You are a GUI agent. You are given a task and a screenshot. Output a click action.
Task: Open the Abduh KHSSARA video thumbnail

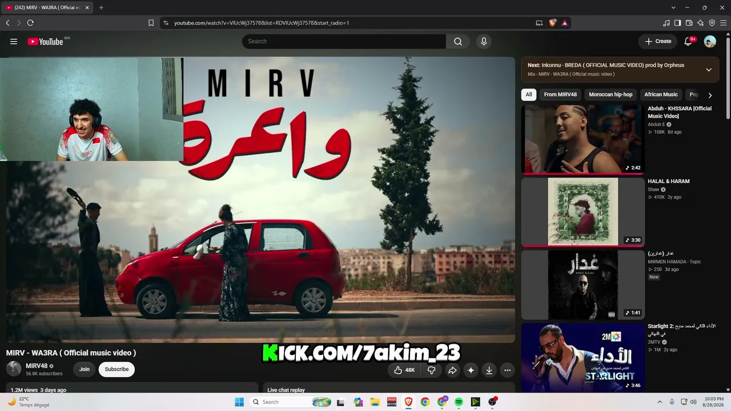[583, 139]
